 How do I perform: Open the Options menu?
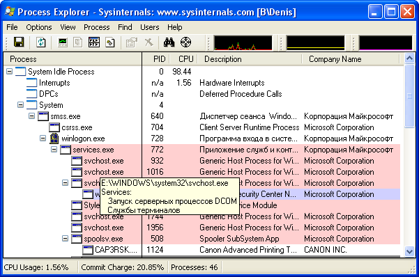(39, 27)
